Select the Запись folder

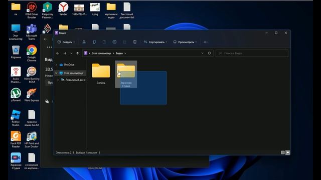point(101,73)
